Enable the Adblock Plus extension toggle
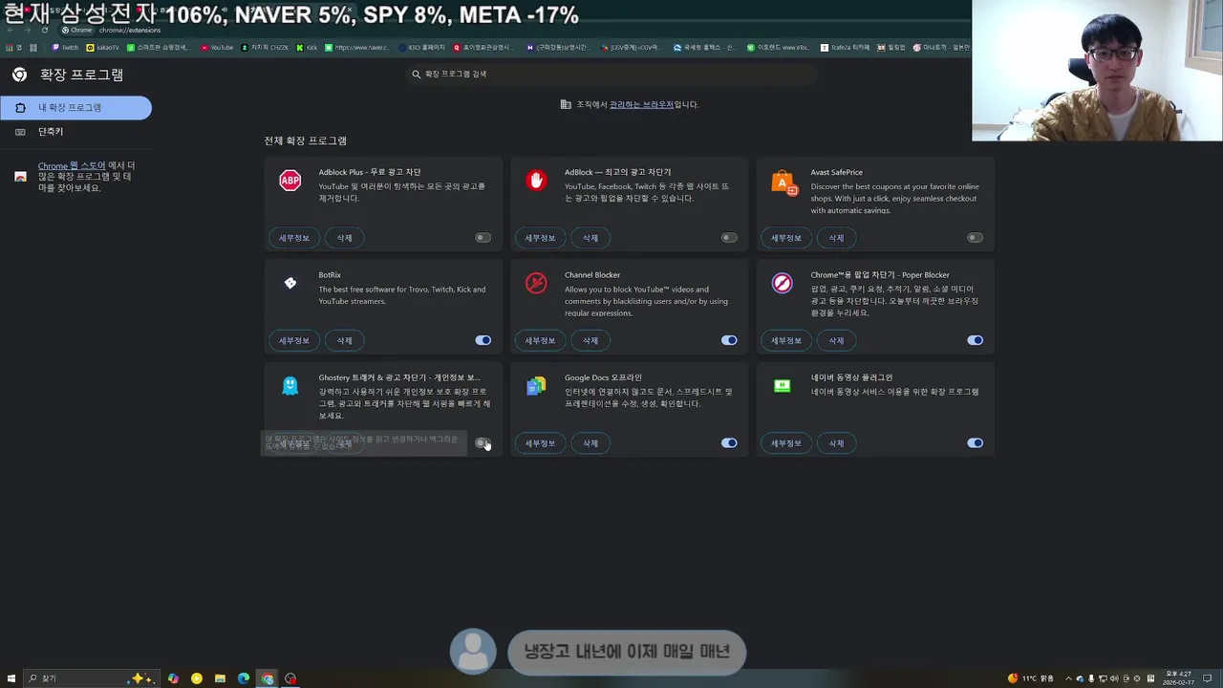The image size is (1223, 688). pyautogui.click(x=483, y=238)
